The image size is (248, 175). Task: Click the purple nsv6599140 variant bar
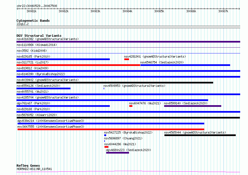click(x=193, y=106)
